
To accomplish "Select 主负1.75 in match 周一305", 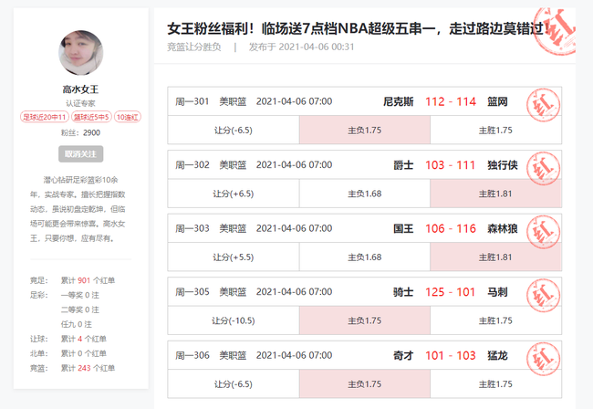I will (x=365, y=320).
